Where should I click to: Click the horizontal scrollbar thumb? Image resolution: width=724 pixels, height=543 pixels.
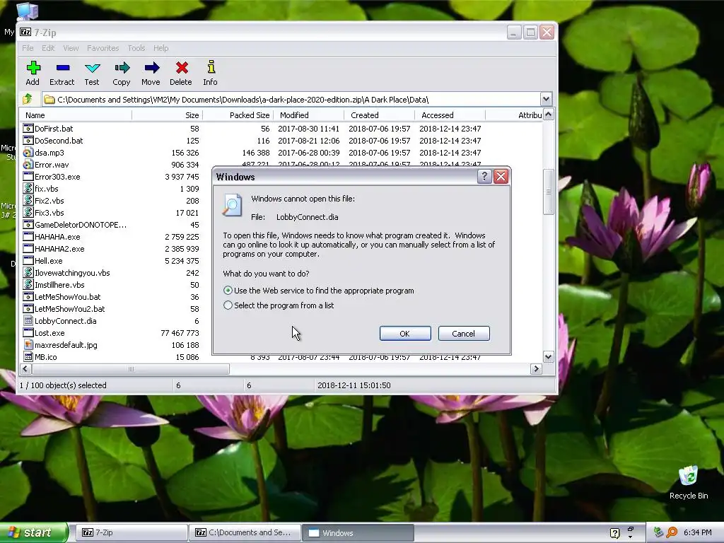pos(131,369)
